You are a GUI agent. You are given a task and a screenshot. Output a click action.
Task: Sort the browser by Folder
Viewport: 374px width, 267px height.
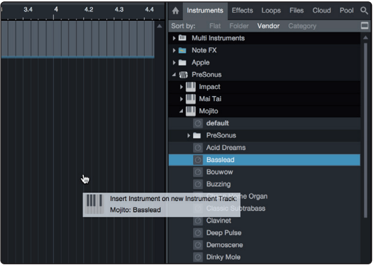[239, 26]
